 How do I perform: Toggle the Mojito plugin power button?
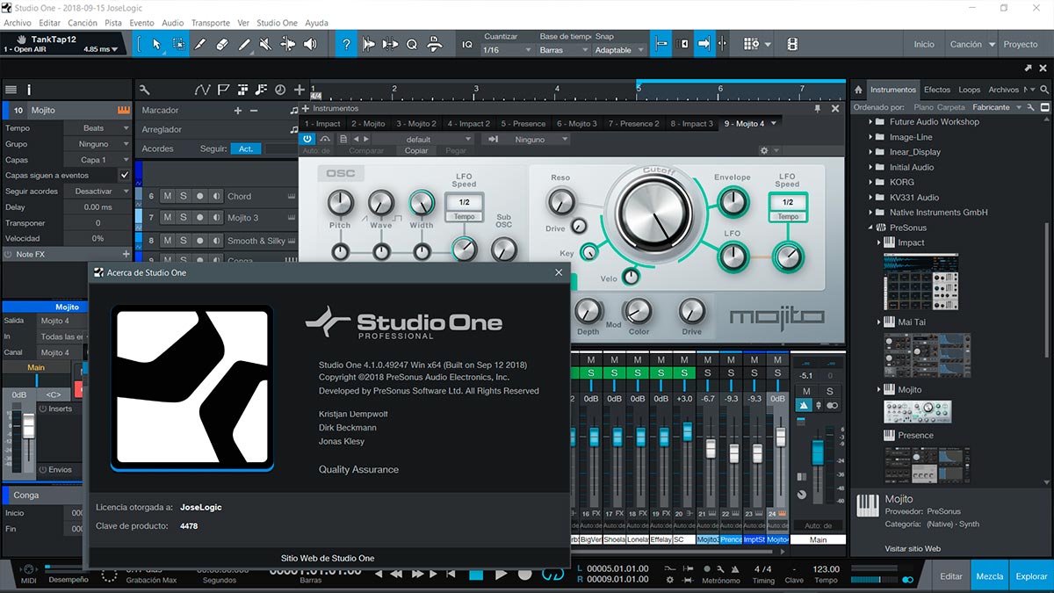[x=307, y=139]
